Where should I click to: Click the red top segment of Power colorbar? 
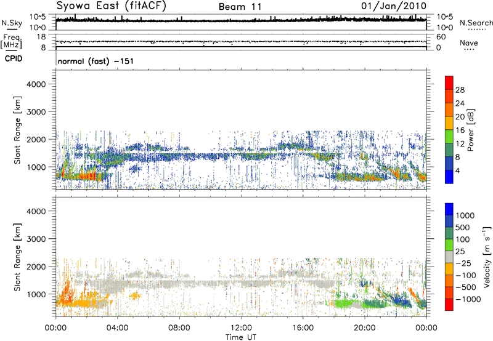[449, 82]
